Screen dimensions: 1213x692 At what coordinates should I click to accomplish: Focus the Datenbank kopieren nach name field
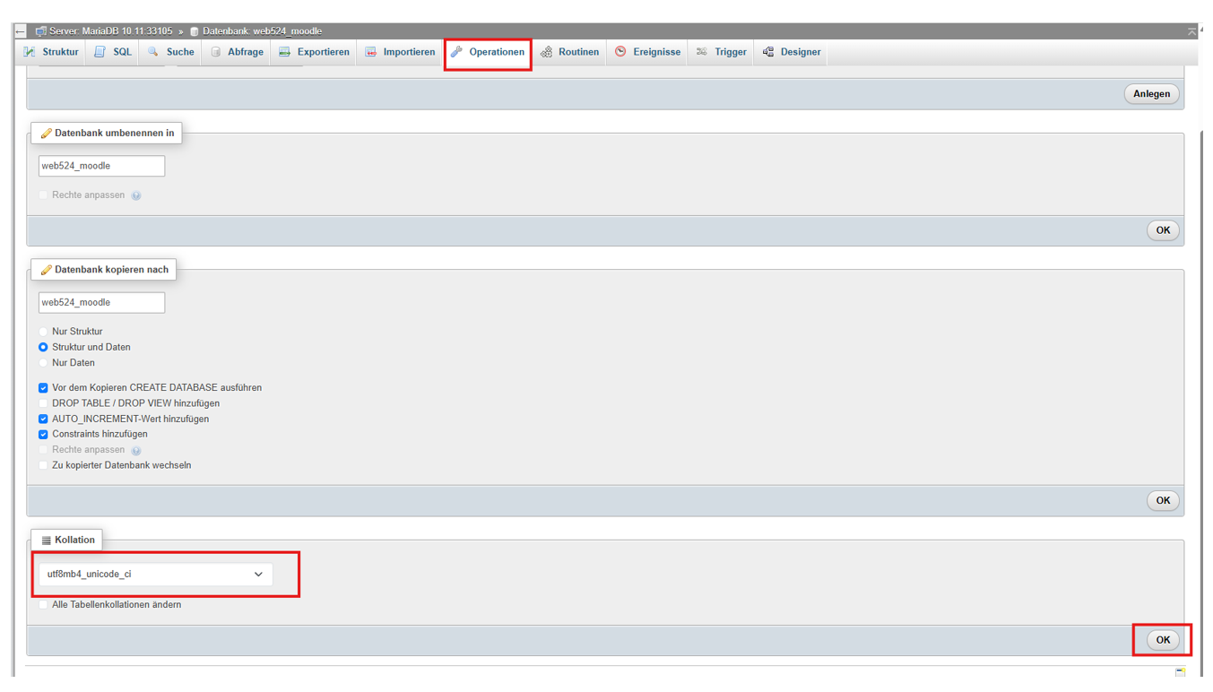101,302
